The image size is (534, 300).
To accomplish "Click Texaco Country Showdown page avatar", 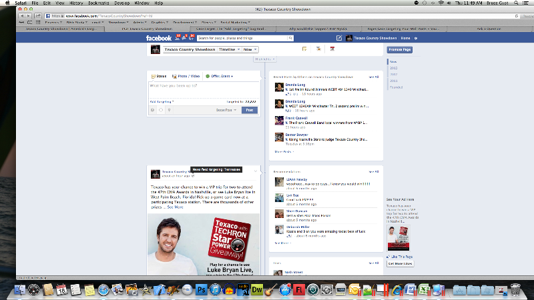I will (156, 49).
